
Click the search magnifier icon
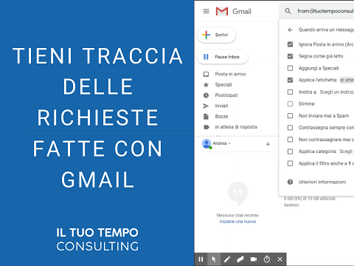coord(288,11)
